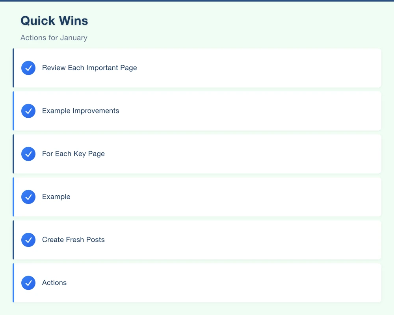Expand the For Each Key Page item

tap(197, 154)
